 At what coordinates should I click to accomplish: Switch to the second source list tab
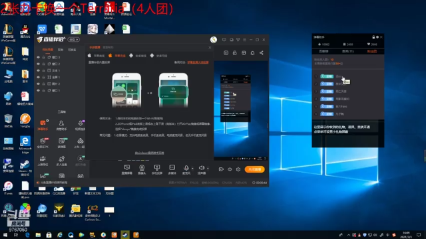coord(61,50)
